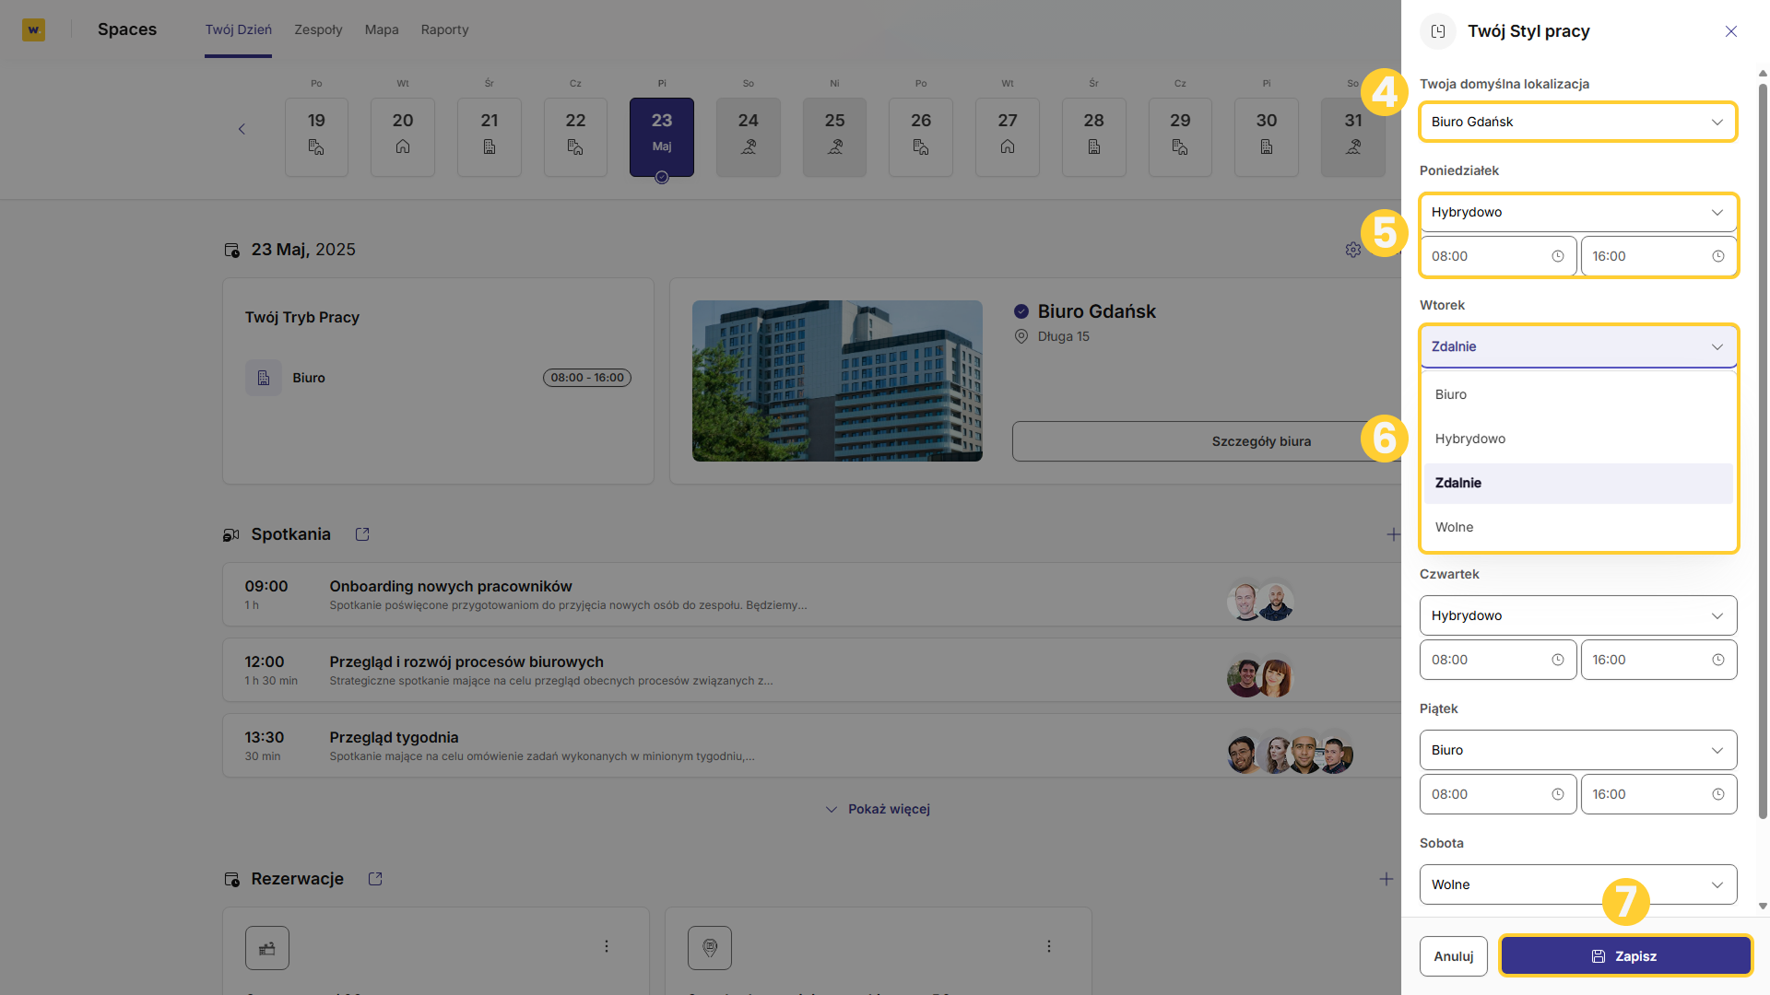Go to previous week with left arrow
Screen dimensions: 1770x995
242,129
